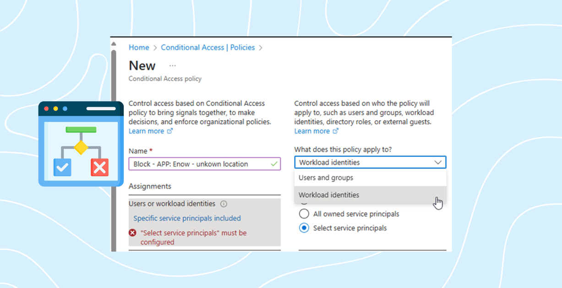Select the All owned service principals radio button
Screen dimensions: 562x288
click(303, 213)
